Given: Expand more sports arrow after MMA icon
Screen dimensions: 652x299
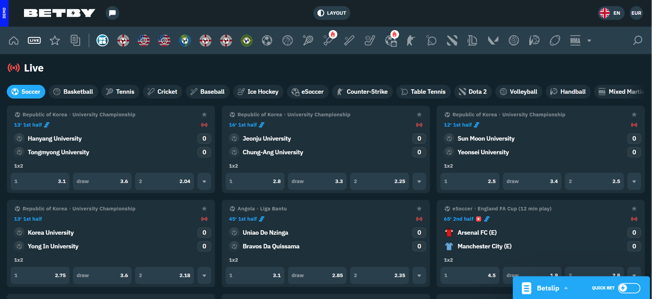Looking at the screenshot, I should (589, 40).
